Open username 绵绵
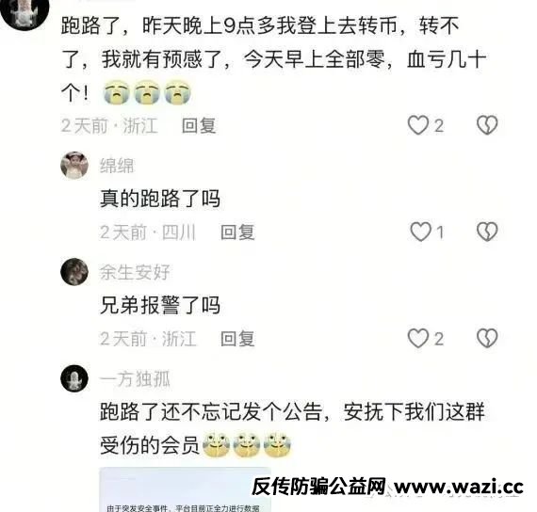This screenshot has height=512, width=537. point(117,166)
